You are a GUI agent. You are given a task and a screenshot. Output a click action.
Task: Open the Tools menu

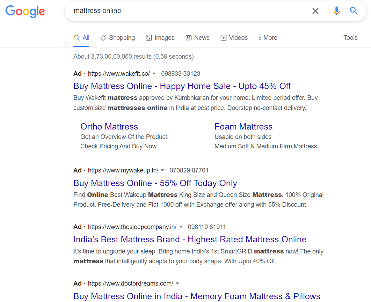point(350,37)
